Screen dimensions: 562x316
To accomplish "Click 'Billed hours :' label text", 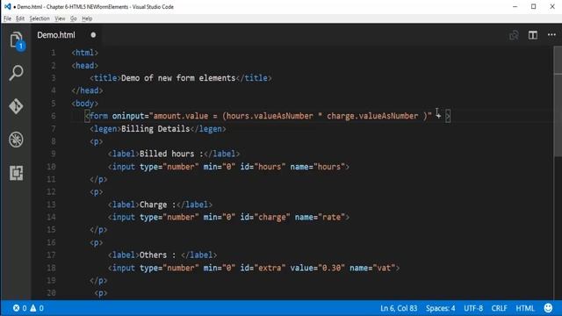I will (171, 154).
